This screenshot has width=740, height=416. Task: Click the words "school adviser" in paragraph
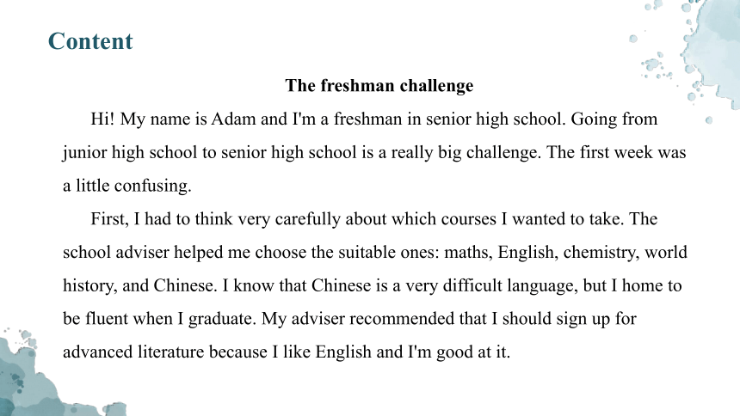point(116,253)
